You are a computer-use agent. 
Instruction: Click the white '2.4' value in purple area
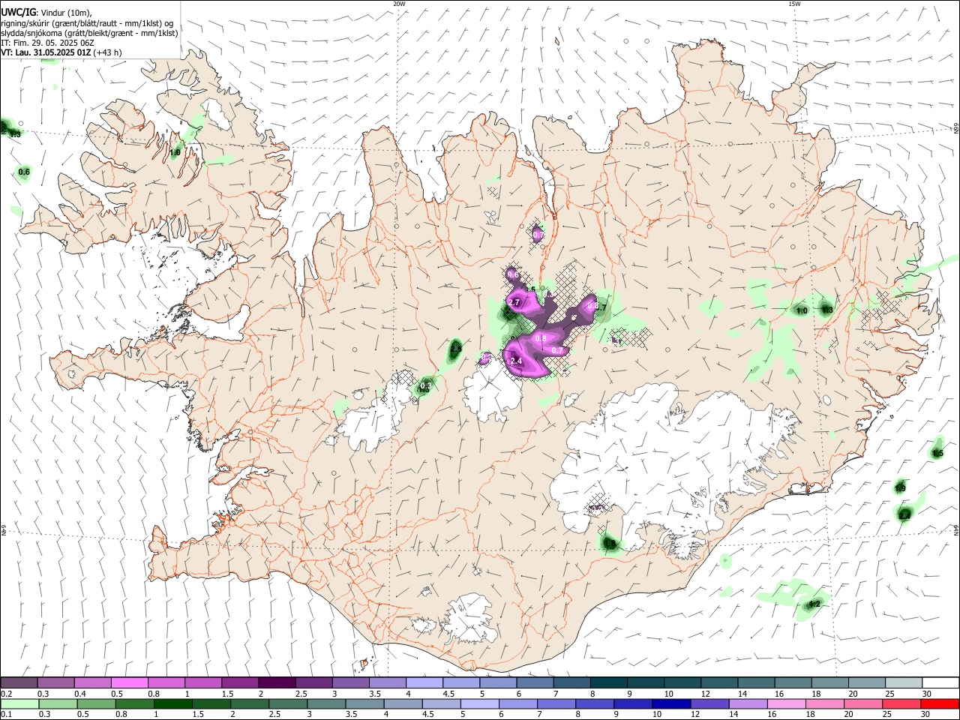pos(516,361)
